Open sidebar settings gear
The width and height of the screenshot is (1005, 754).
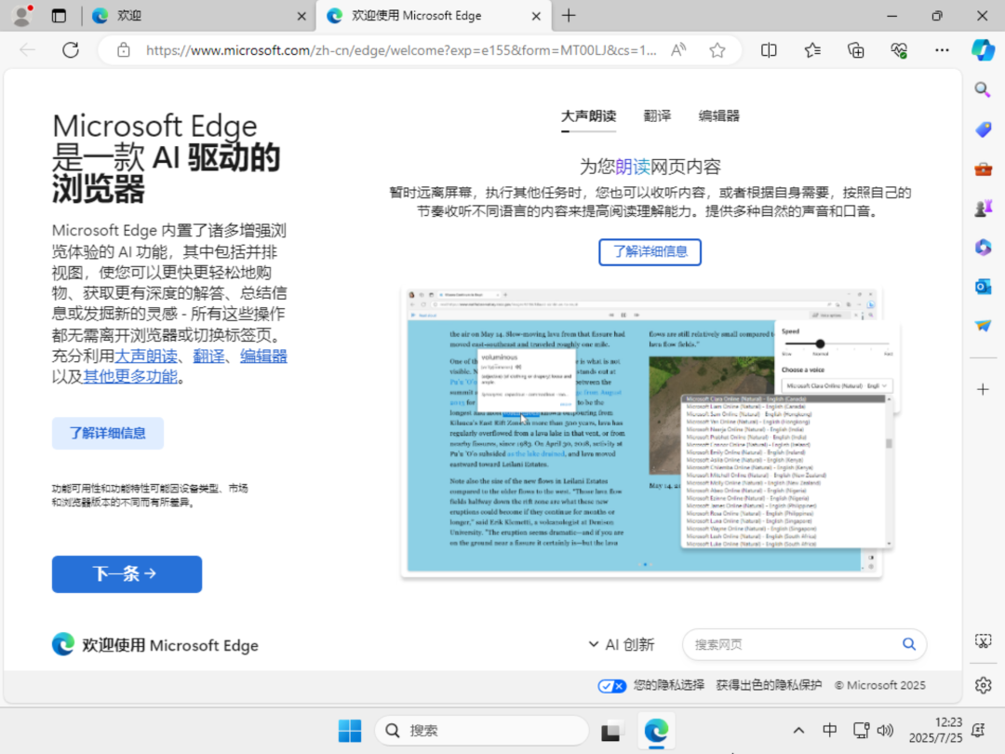click(983, 685)
